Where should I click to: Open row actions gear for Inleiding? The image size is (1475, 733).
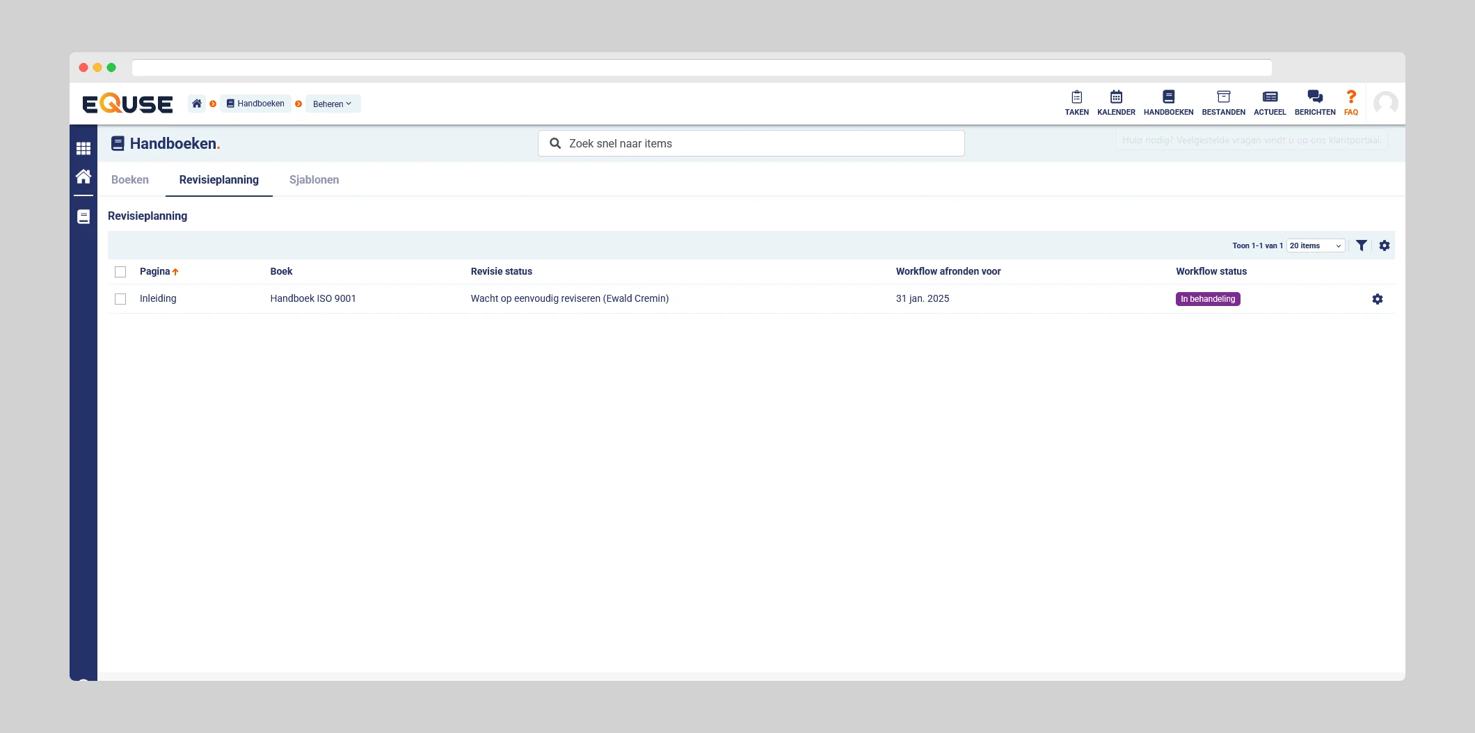click(x=1377, y=299)
